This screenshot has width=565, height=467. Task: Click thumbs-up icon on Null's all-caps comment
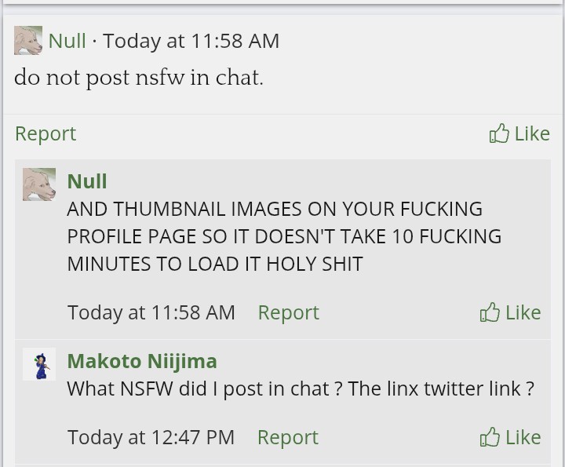[x=490, y=312]
